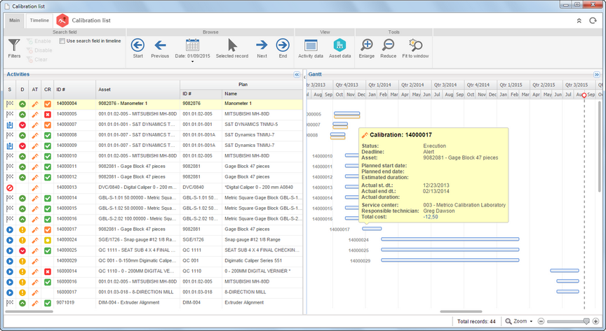Click red deadline icon for 14000009
The width and height of the screenshot is (606, 331).
point(22,146)
